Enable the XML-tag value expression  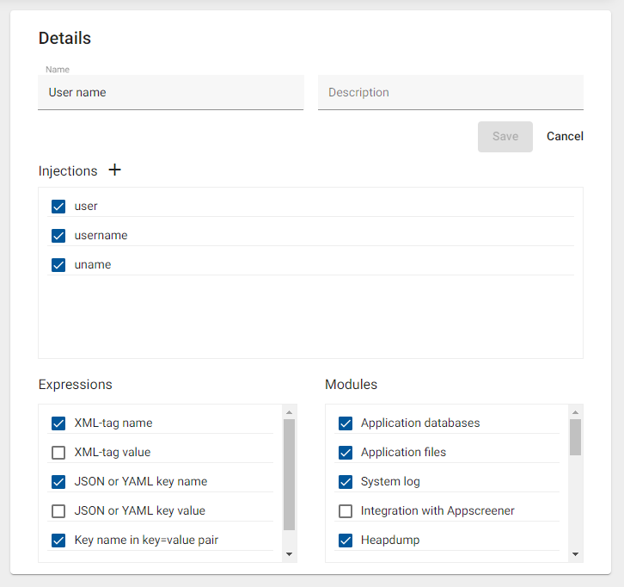(58, 453)
